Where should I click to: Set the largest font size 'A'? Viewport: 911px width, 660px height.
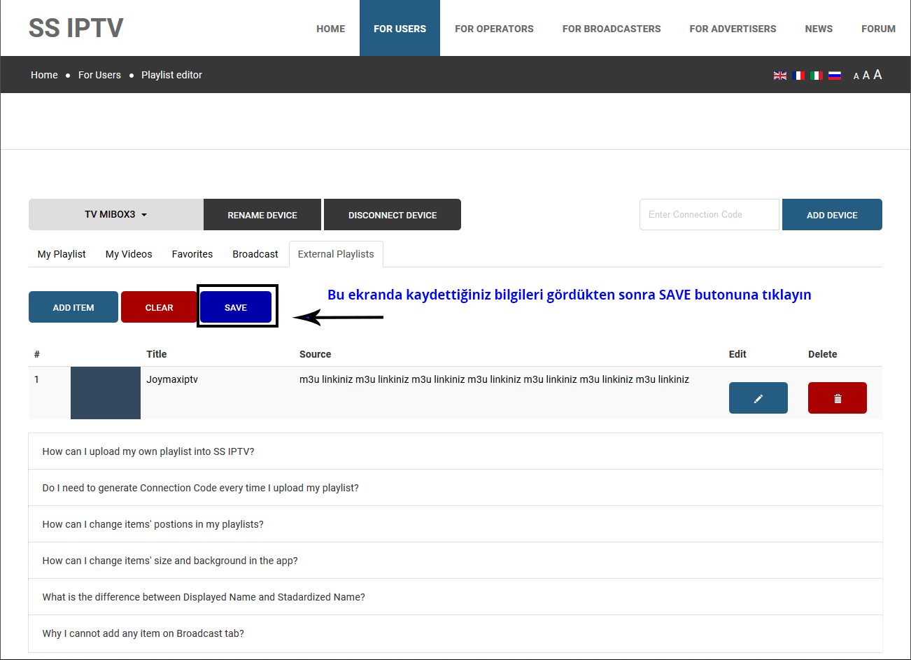tap(877, 75)
